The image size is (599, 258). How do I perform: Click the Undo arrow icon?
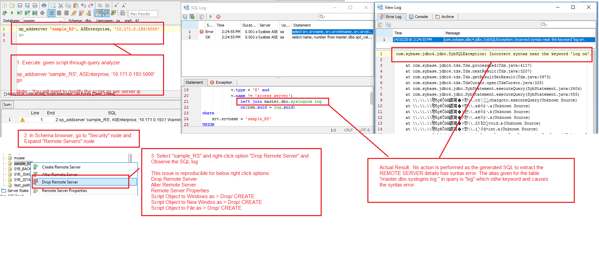point(84,5)
